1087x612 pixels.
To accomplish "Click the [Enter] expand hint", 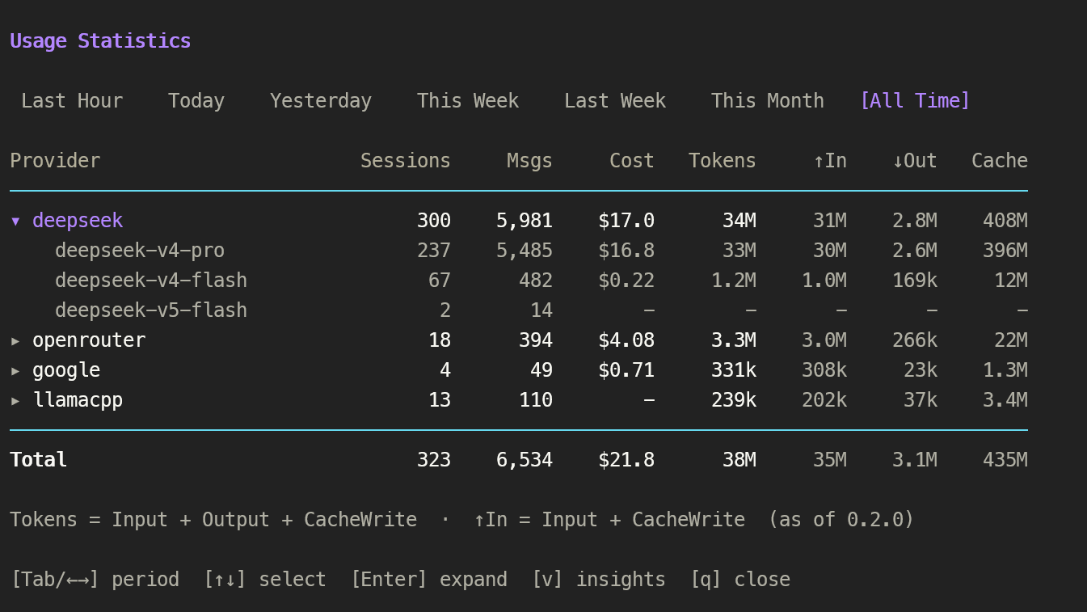I will [428, 580].
